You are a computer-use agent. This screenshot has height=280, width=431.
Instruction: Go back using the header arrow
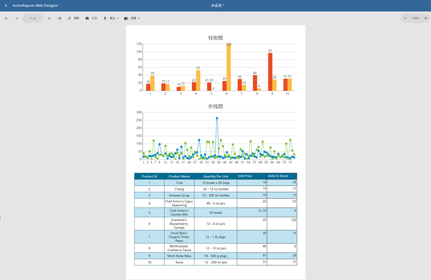(x=6, y=5)
